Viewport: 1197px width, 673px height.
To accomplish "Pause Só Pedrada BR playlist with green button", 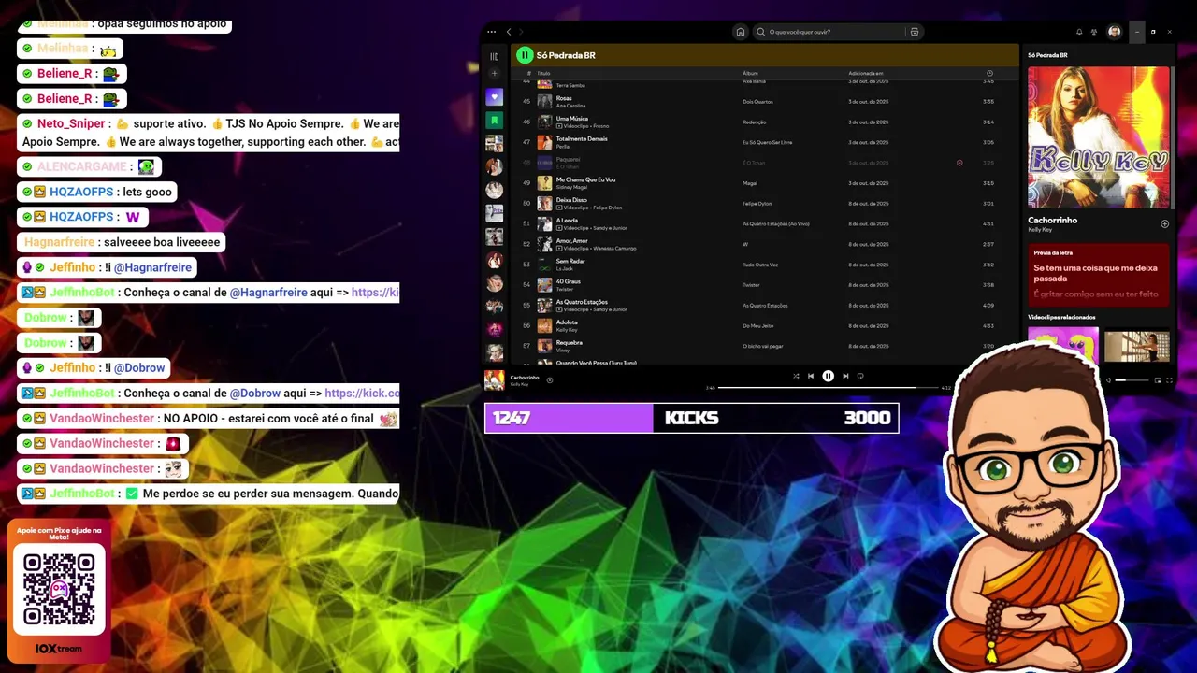I will click(x=525, y=55).
